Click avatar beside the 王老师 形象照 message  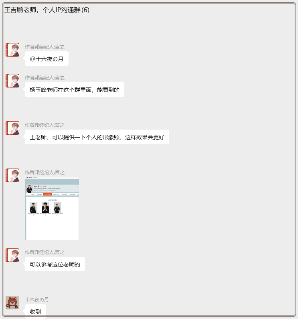pyautogui.click(x=12, y=128)
